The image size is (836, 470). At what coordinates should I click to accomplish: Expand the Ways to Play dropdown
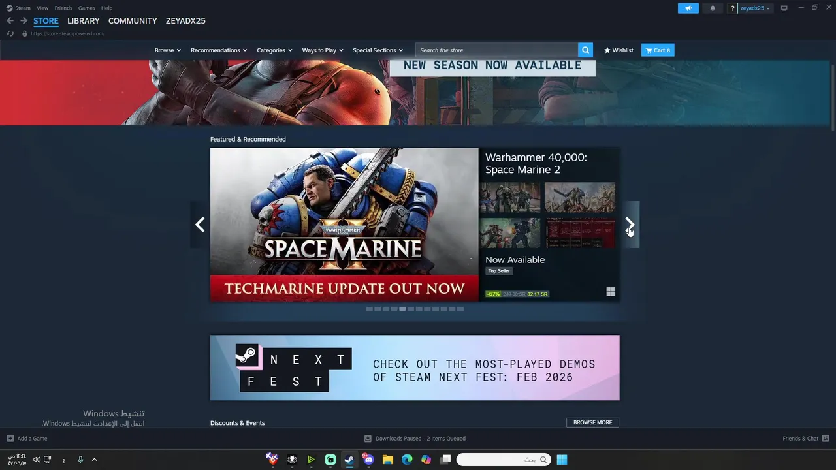coord(323,50)
